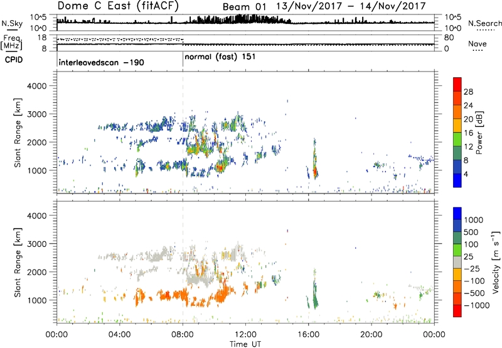Click the 'N.Search' legend label
This screenshot has height=348, width=502.
point(484,23)
